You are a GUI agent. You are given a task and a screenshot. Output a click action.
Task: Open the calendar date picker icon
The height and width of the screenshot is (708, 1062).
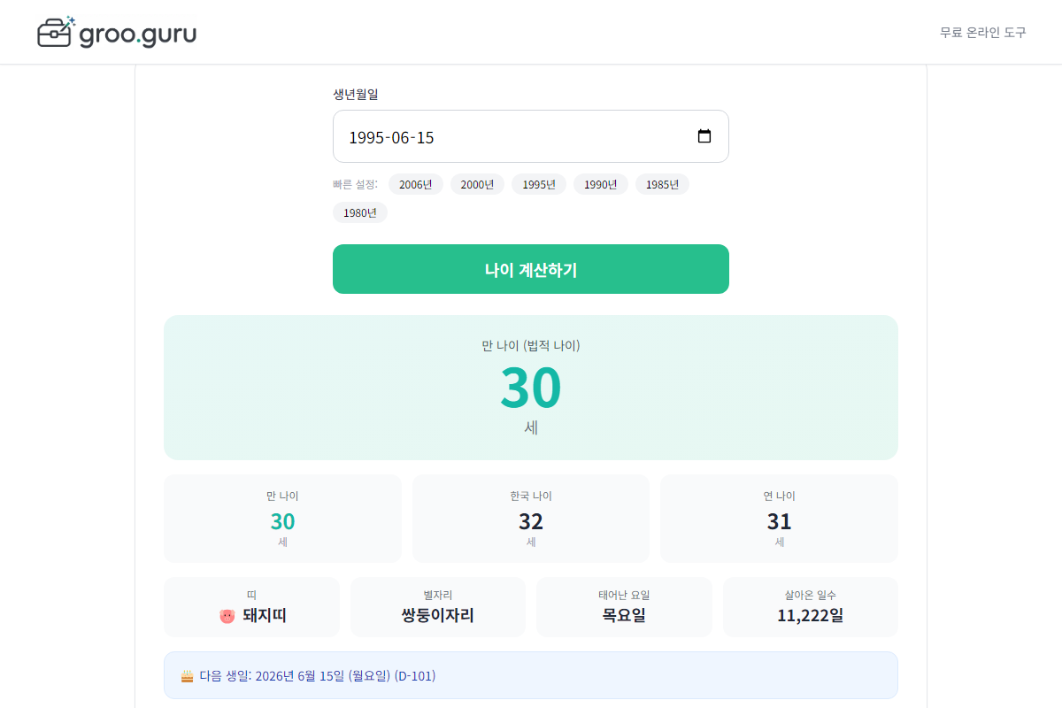[704, 136]
